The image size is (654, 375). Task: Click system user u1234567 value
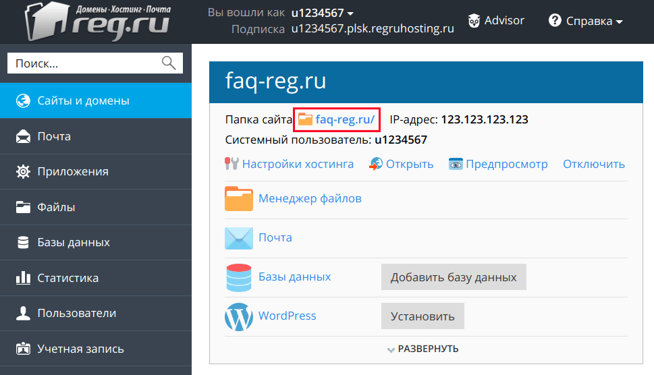coord(401,140)
